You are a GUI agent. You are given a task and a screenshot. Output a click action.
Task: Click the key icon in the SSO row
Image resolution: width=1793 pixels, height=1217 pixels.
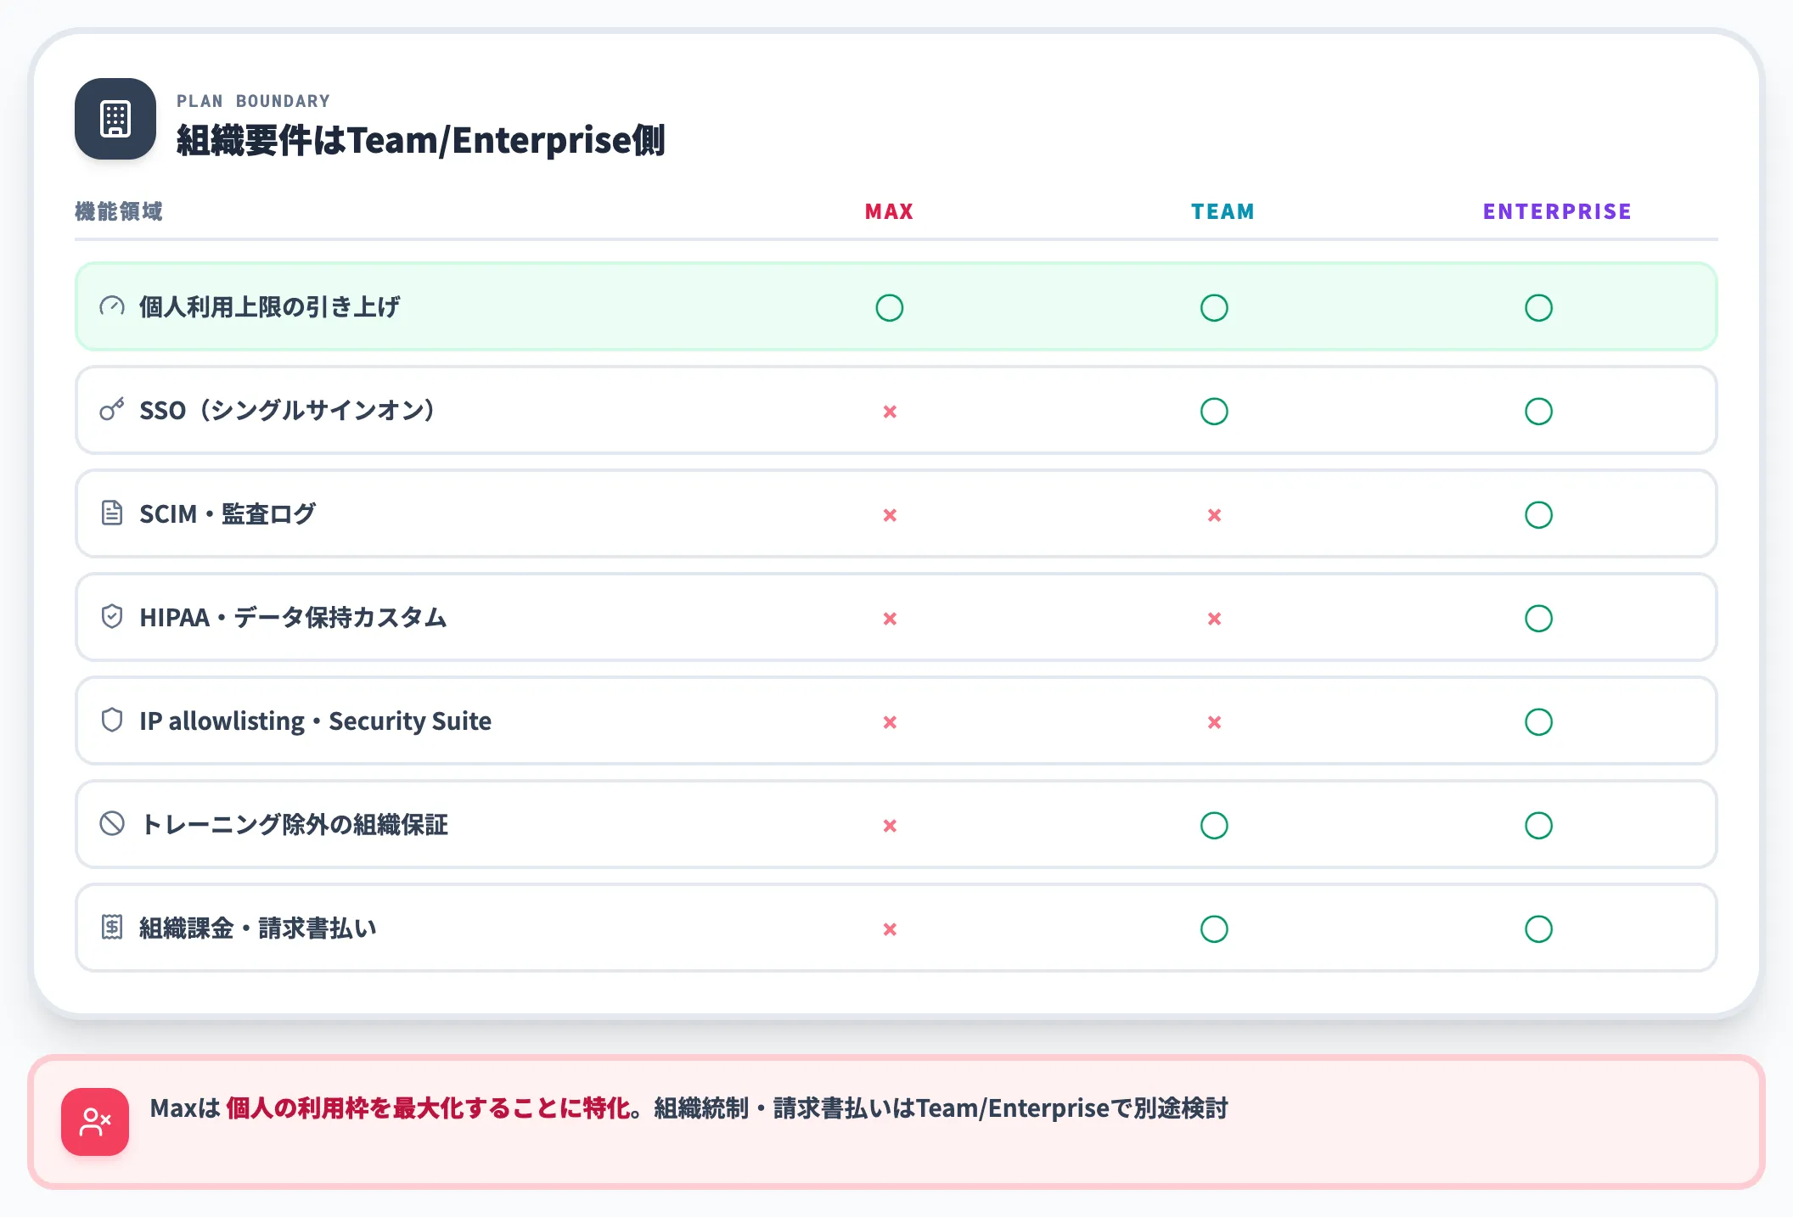[112, 410]
